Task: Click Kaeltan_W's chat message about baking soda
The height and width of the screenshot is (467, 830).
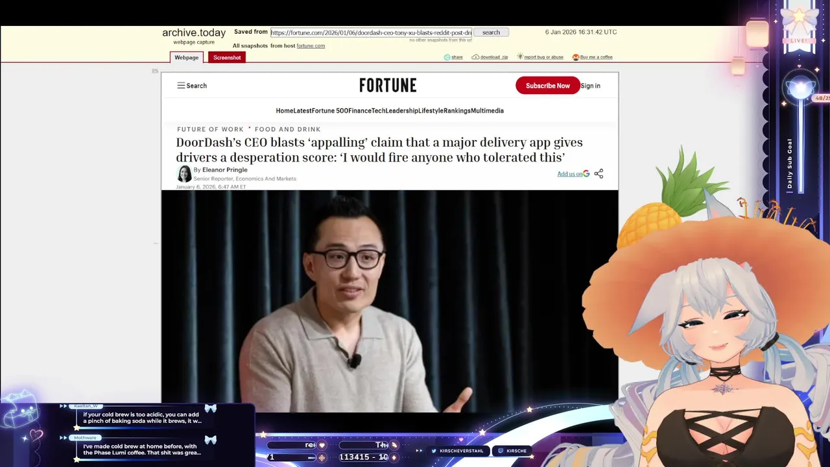Action: 142,418
